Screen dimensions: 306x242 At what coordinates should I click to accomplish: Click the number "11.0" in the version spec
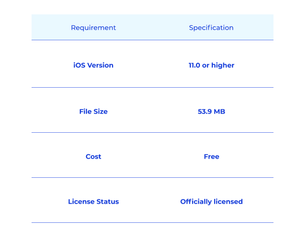194,65
